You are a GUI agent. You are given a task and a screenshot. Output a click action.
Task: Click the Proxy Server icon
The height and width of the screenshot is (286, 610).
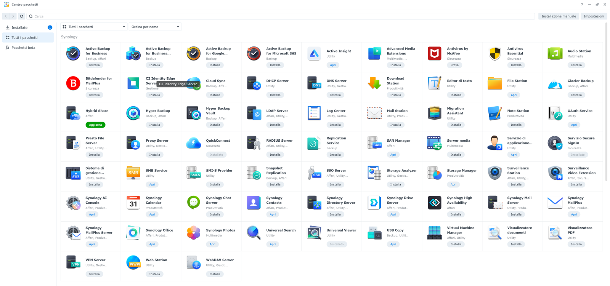point(133,143)
